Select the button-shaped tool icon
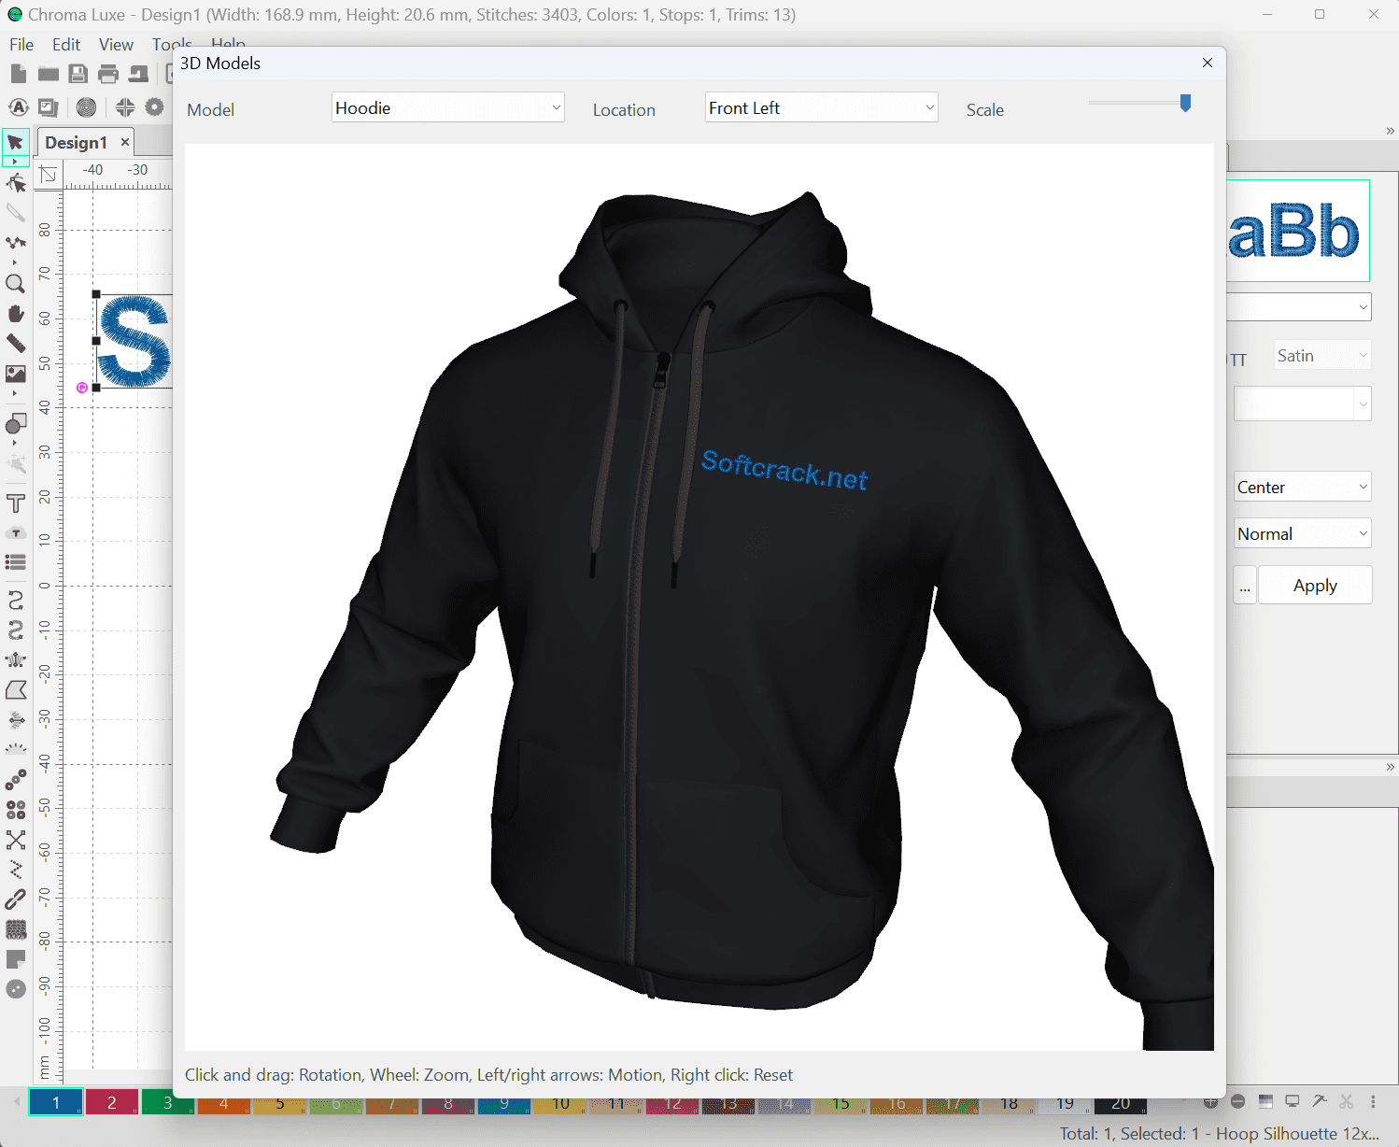The image size is (1399, 1147). 15,989
